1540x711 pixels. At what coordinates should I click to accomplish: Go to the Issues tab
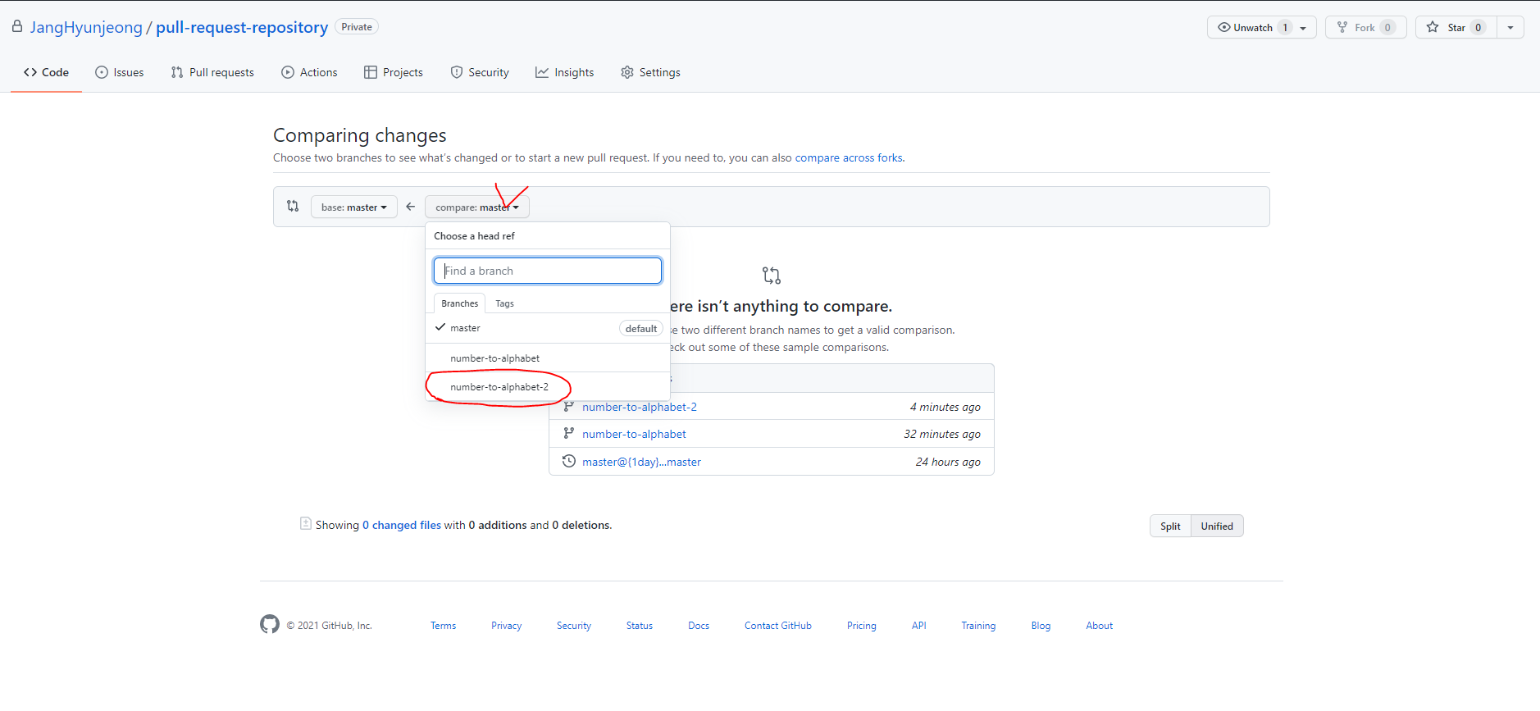click(x=119, y=72)
